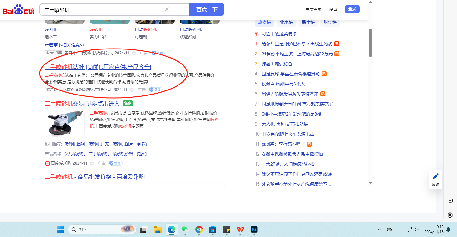This screenshot has height=237, width=457.
Task: Open the 自动喷砂机 link
Action: click(146, 29)
